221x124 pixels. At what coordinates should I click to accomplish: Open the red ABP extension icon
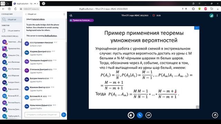click(205, 9)
